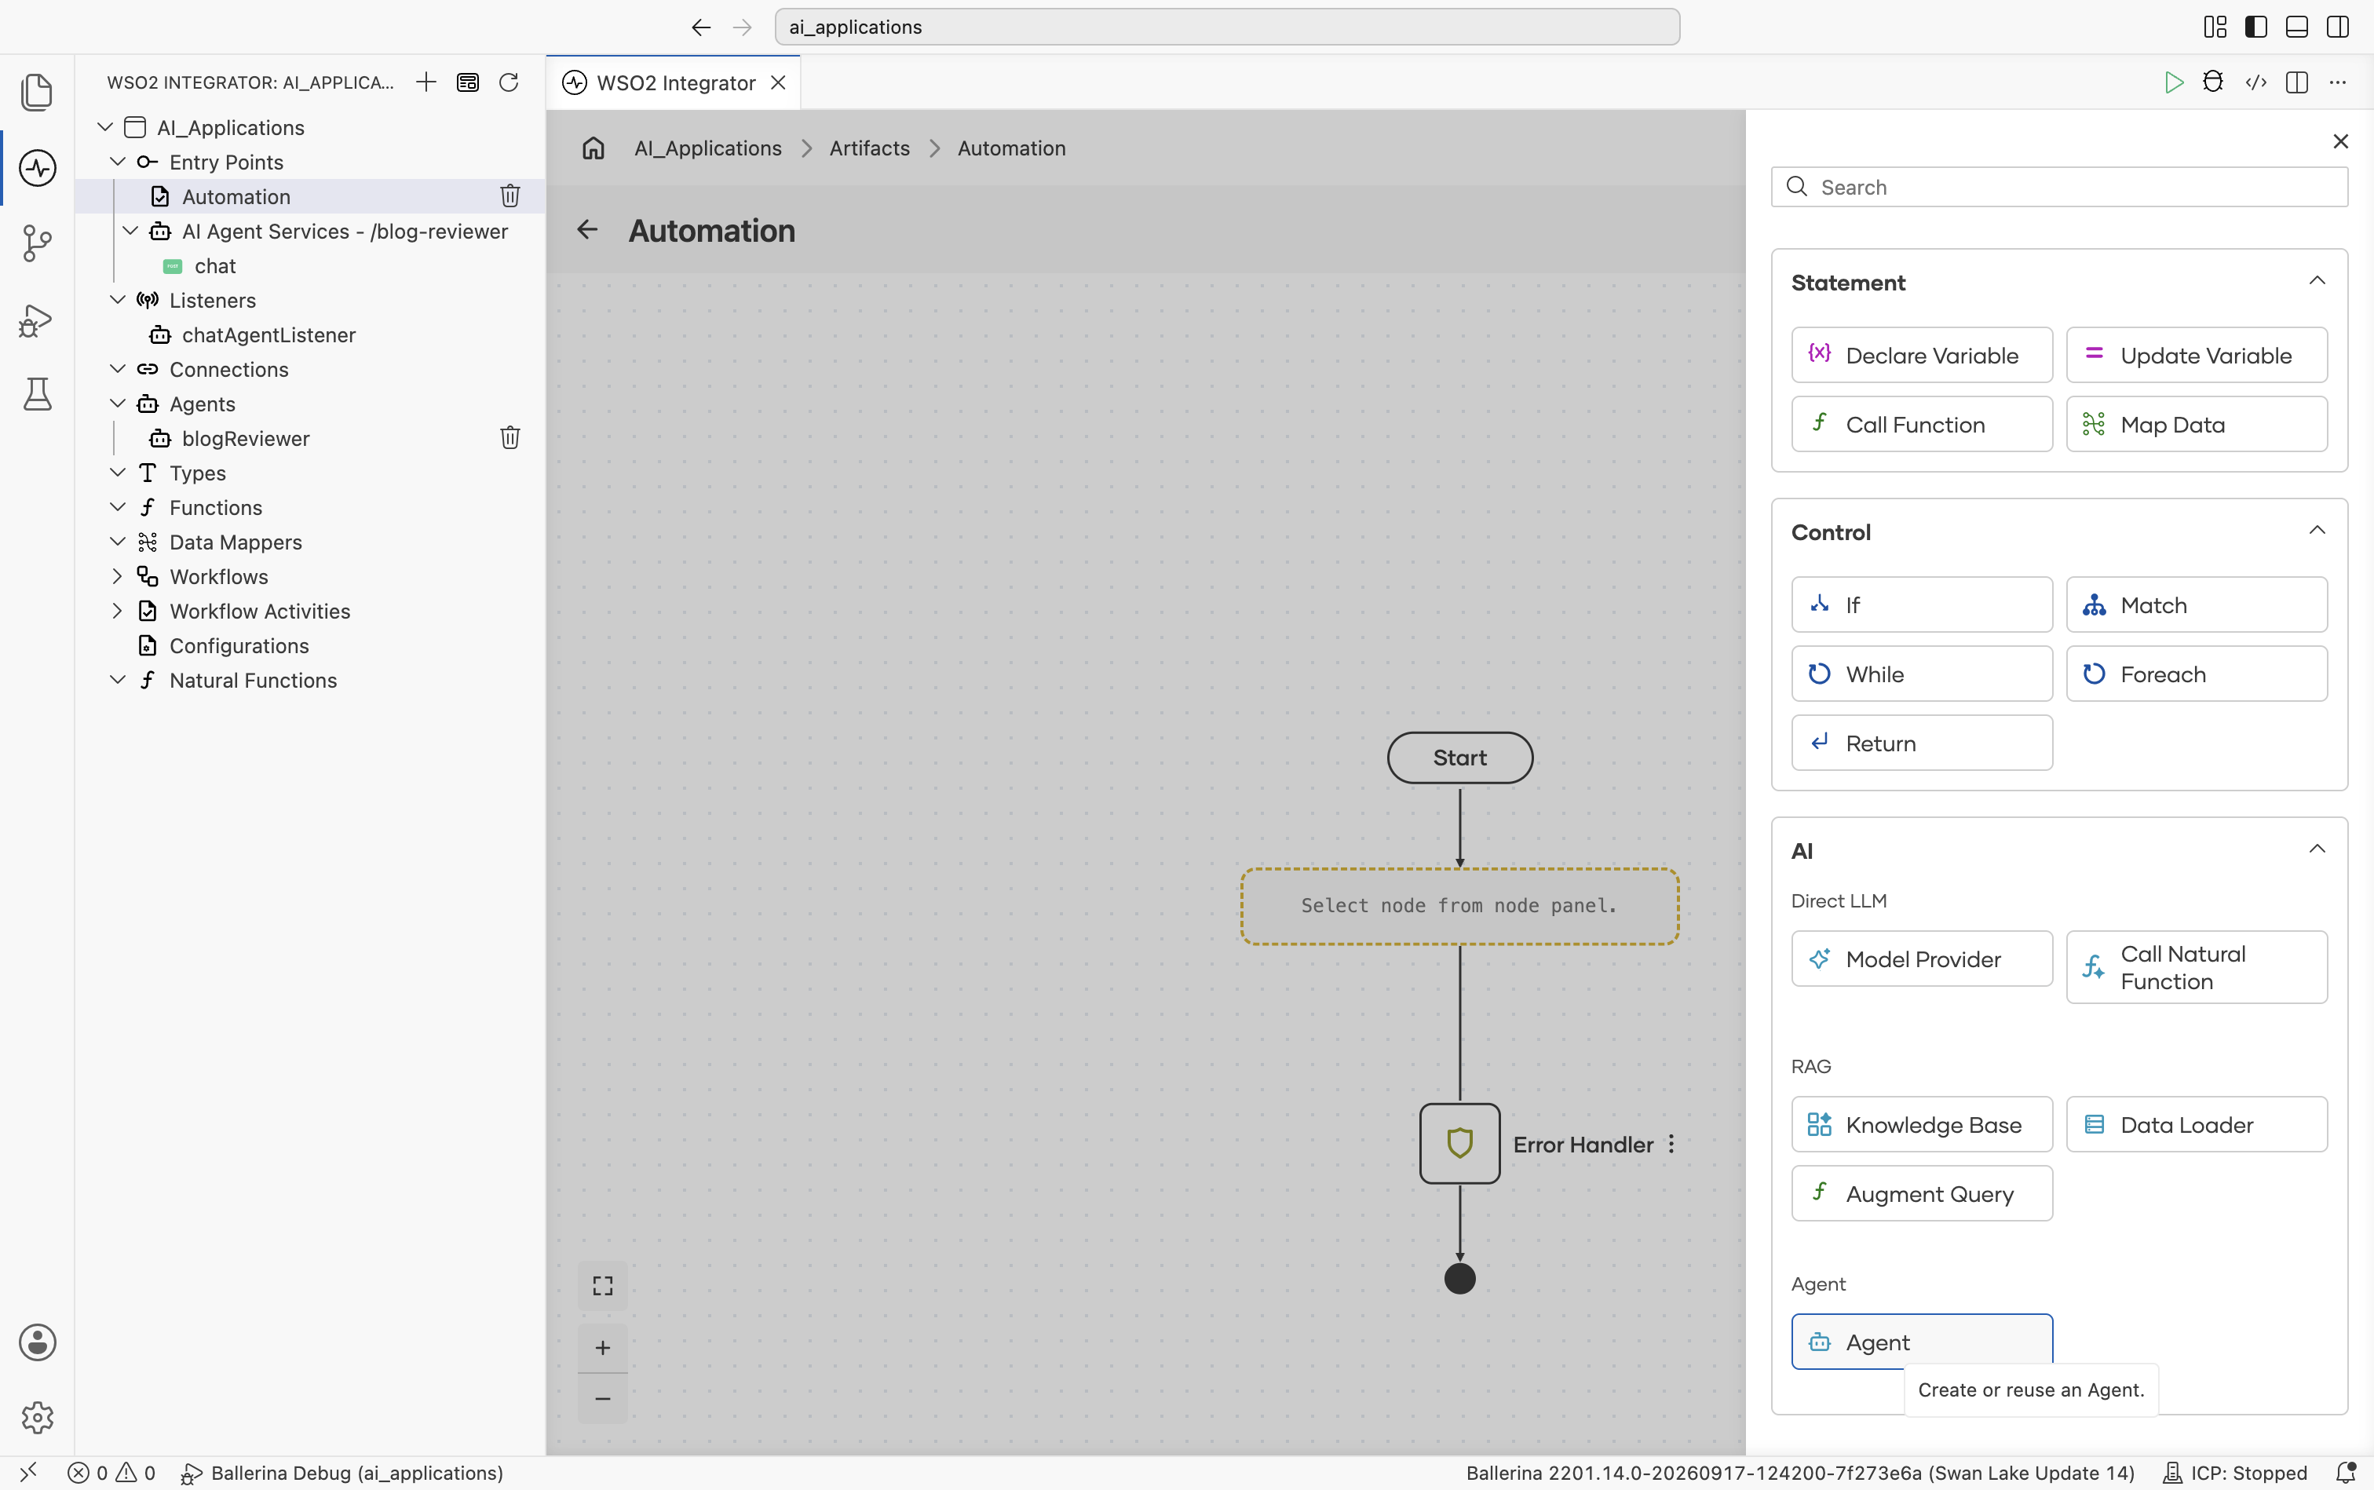Delete blogReviewer agent with trash icon
2374x1490 pixels.
(509, 437)
